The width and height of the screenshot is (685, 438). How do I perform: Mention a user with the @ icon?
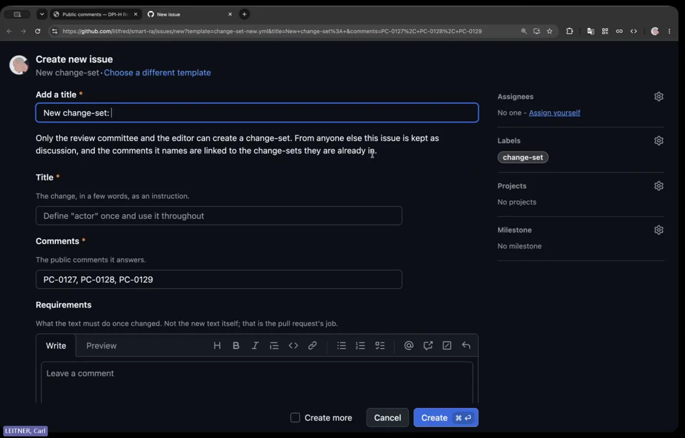pos(409,345)
